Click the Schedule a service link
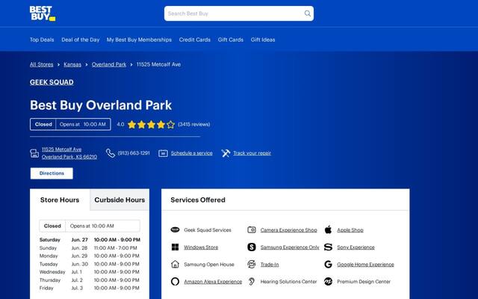478x299 pixels. [192, 153]
